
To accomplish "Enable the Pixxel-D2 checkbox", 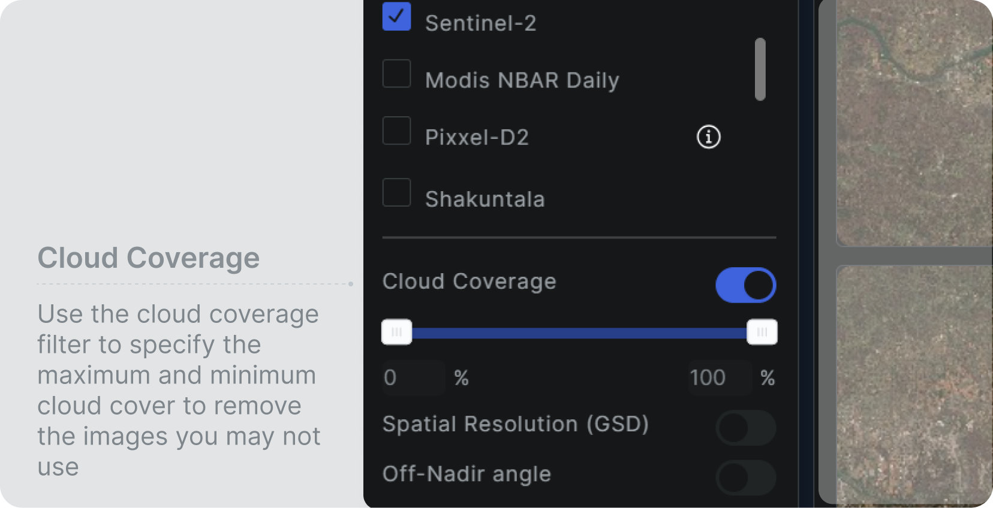I will click(396, 131).
